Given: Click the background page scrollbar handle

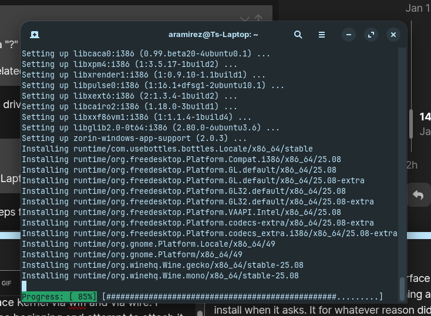Looking at the screenshot, I should click(x=411, y=125).
